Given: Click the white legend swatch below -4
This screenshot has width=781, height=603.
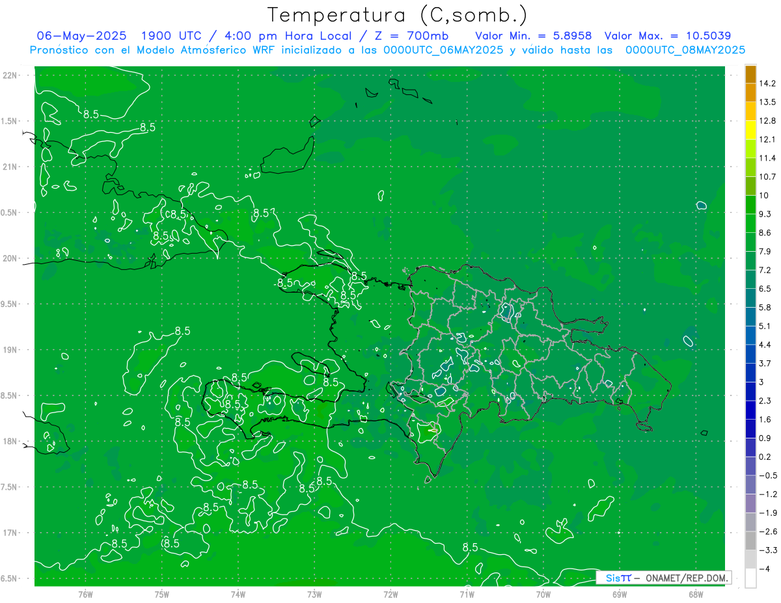Looking at the screenshot, I should tap(750, 578).
